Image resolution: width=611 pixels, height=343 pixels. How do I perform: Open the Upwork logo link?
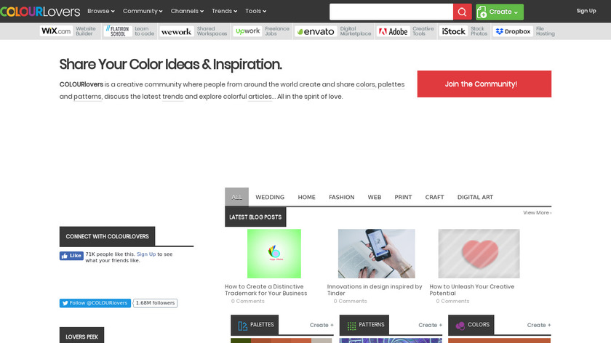click(247, 31)
